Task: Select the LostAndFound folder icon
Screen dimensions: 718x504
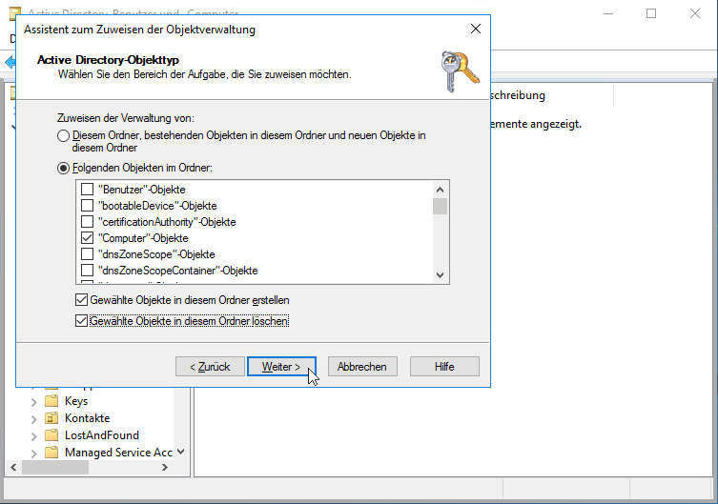Action: click(x=51, y=435)
